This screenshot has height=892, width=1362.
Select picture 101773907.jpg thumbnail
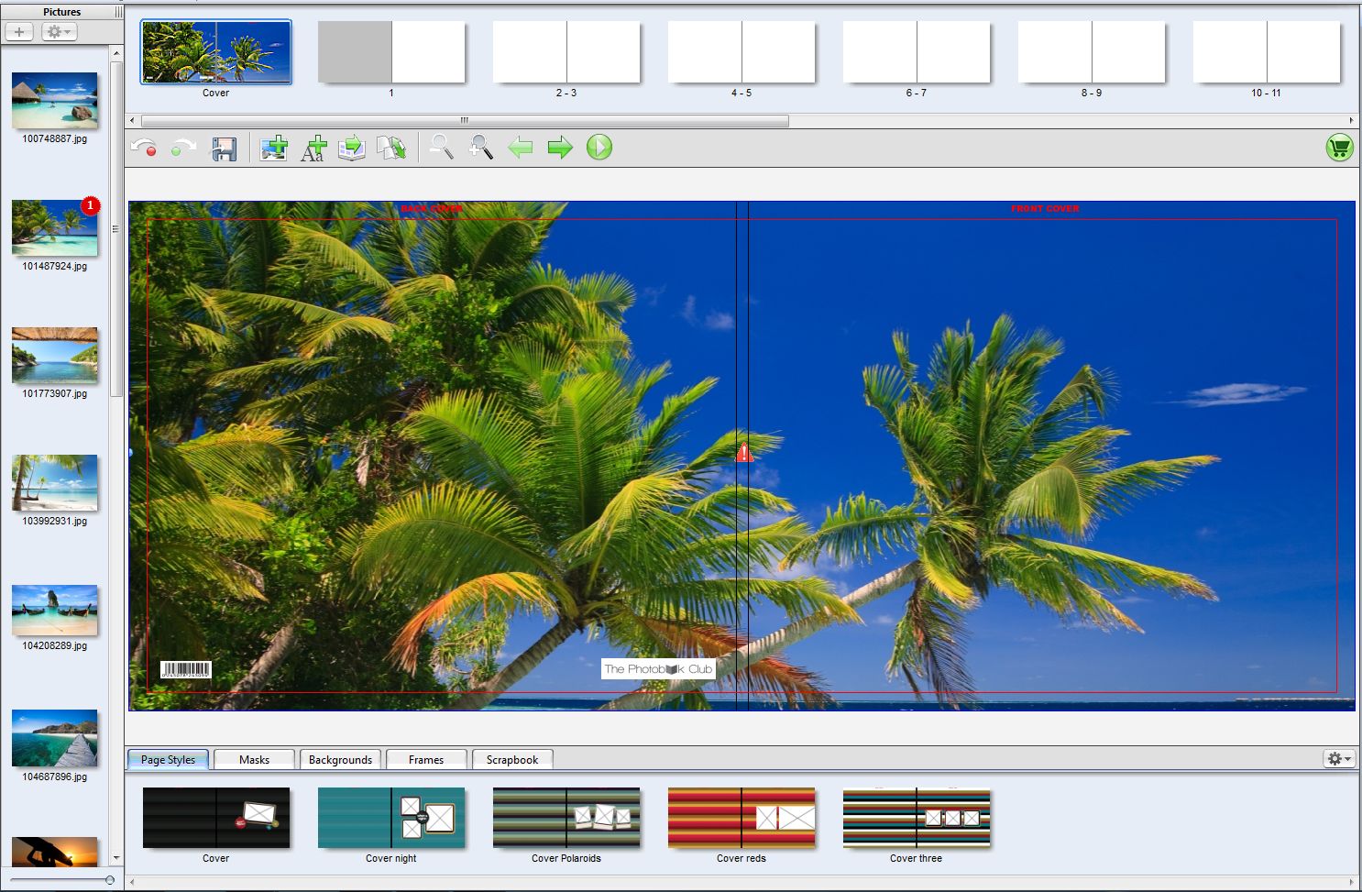[55, 356]
